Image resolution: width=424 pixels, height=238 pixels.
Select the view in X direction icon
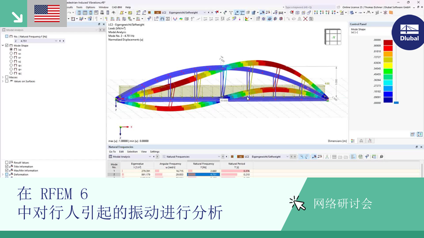[x=316, y=12]
